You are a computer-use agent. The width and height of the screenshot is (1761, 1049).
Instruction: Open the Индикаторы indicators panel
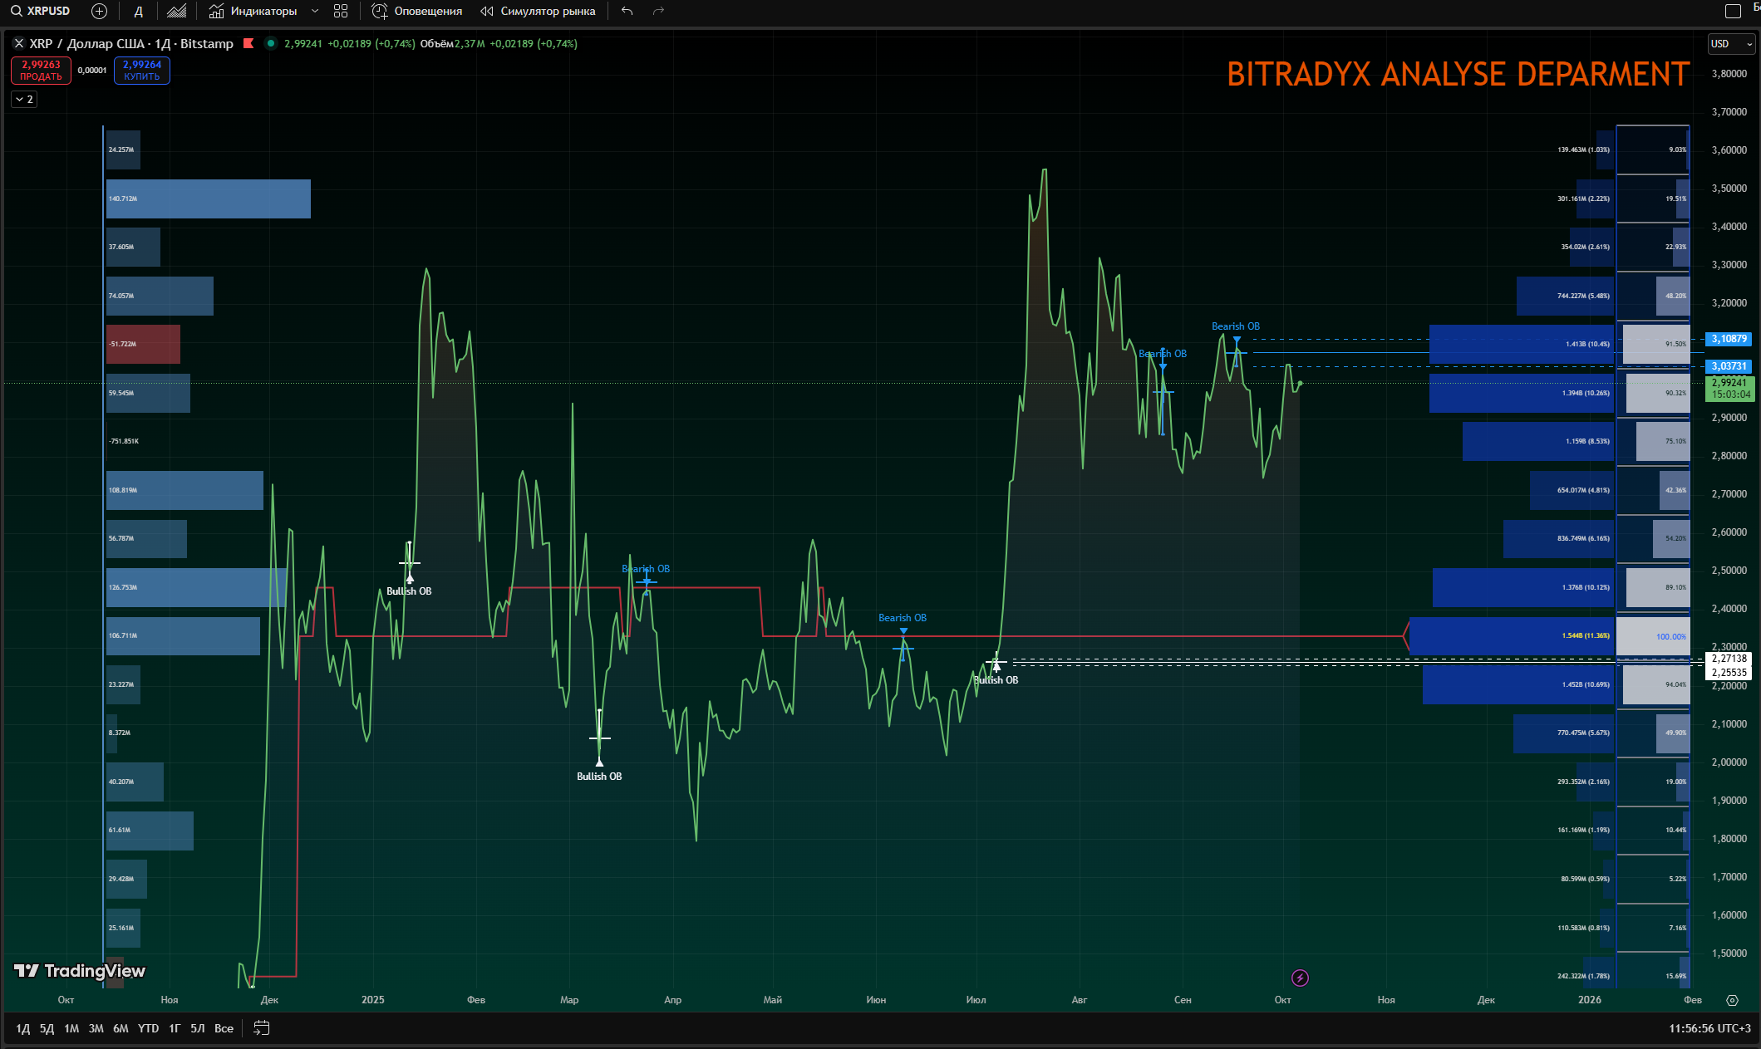(x=253, y=11)
